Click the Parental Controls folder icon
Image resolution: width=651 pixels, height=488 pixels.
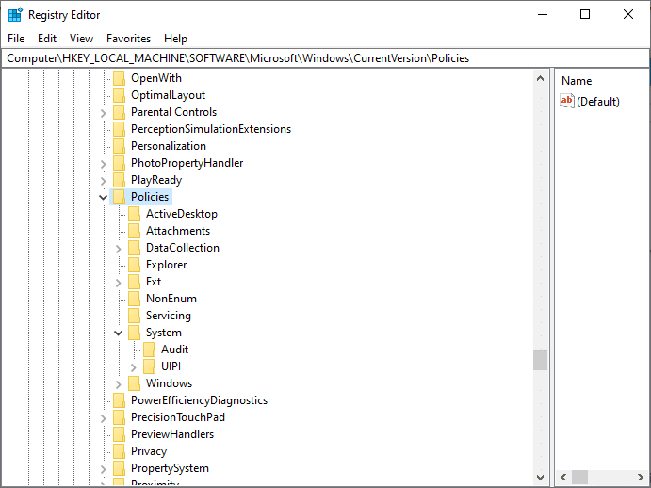coord(119,112)
